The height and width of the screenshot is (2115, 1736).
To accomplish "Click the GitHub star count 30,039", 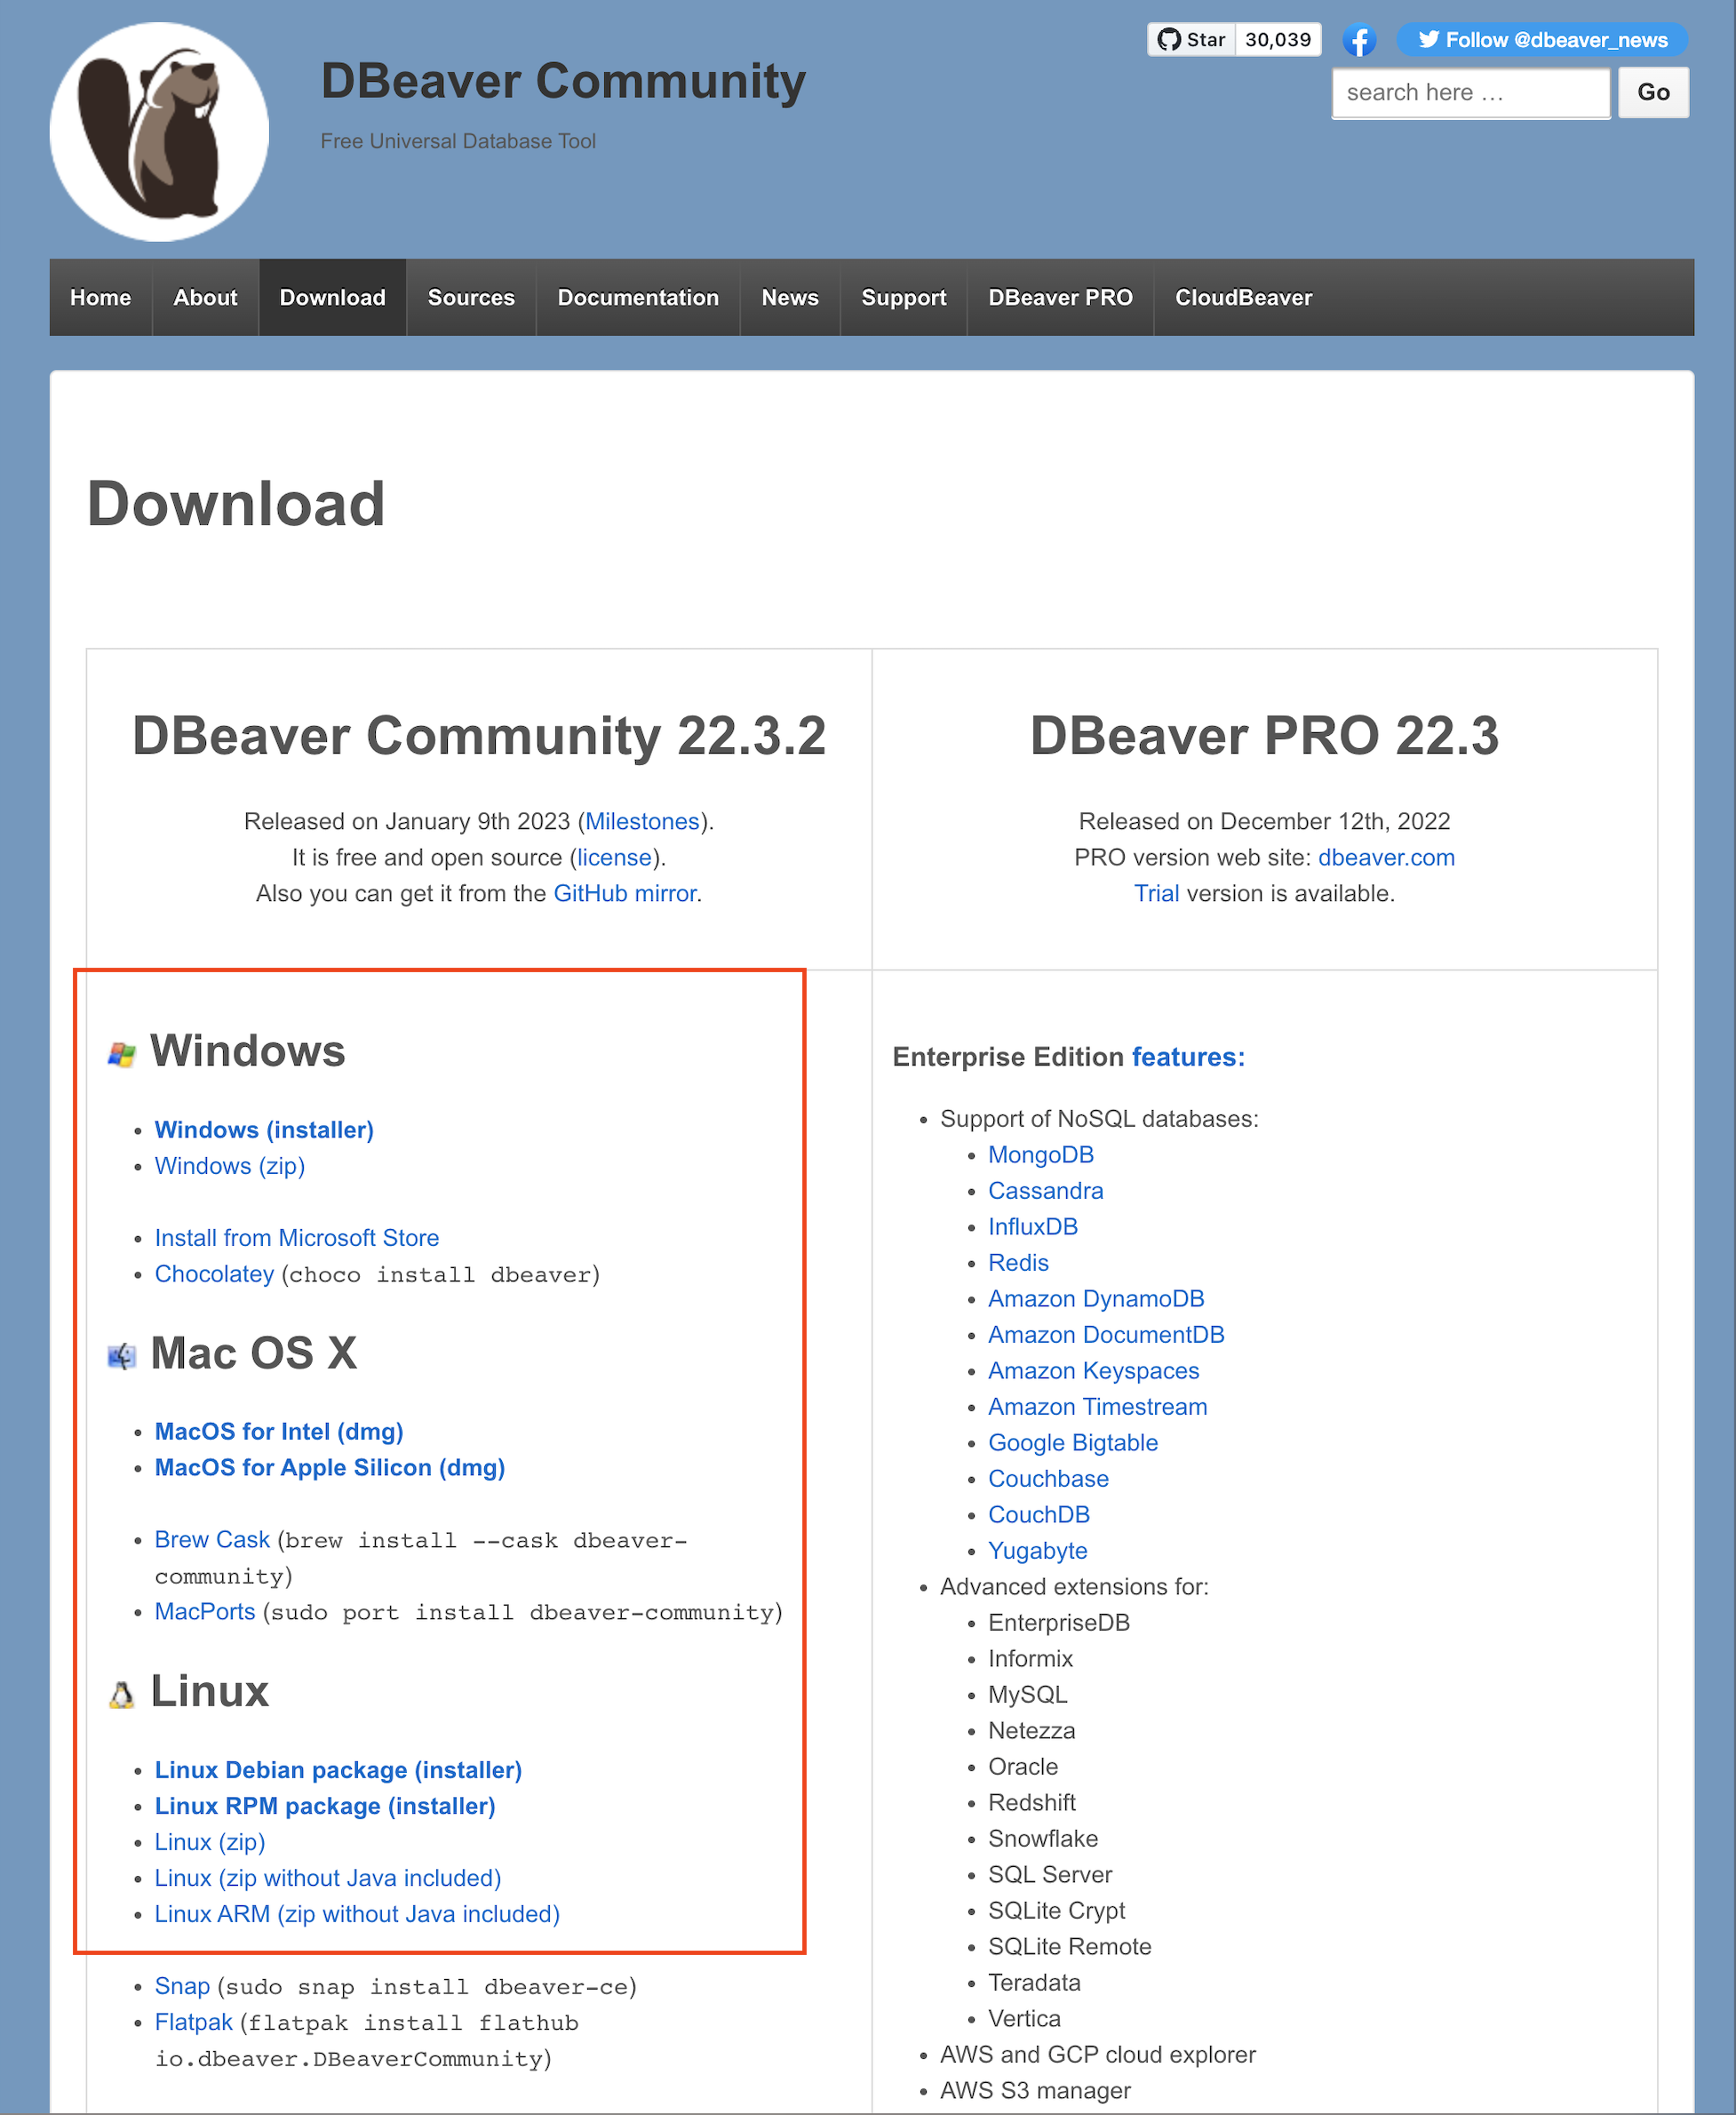I will pos(1277,39).
